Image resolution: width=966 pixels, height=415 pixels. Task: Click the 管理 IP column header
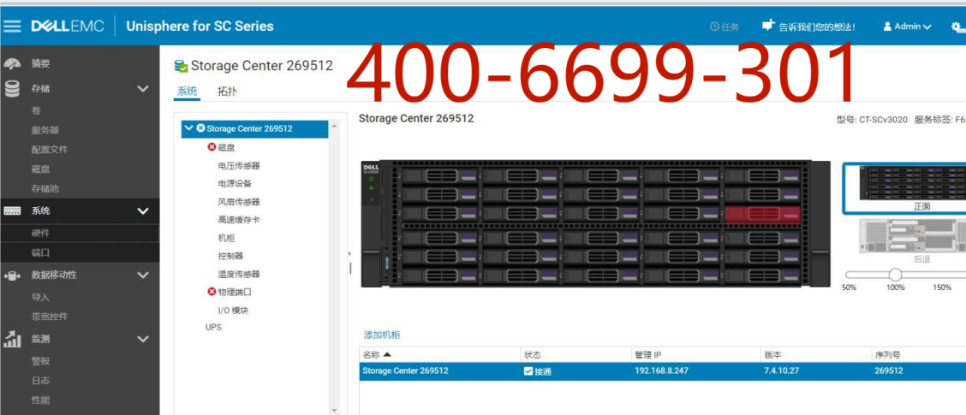pos(648,354)
